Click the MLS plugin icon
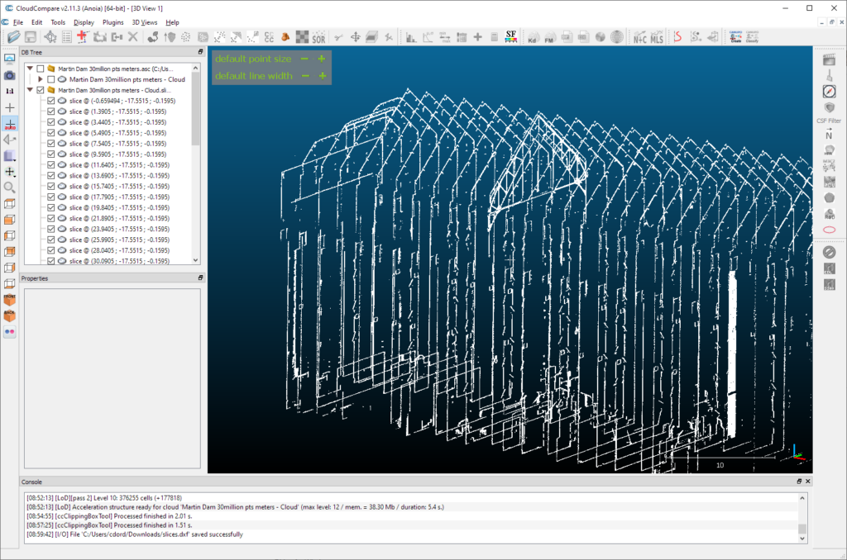The width and height of the screenshot is (847, 560). click(x=657, y=37)
